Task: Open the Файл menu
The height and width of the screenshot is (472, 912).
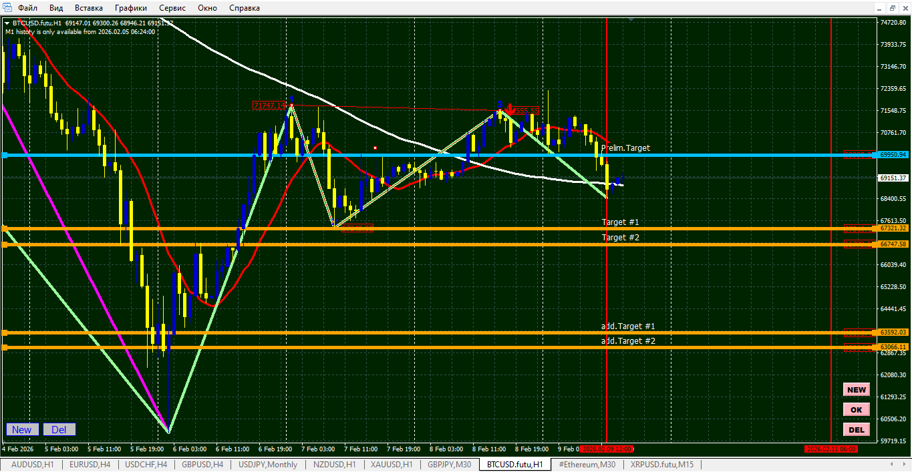Action: [28, 8]
